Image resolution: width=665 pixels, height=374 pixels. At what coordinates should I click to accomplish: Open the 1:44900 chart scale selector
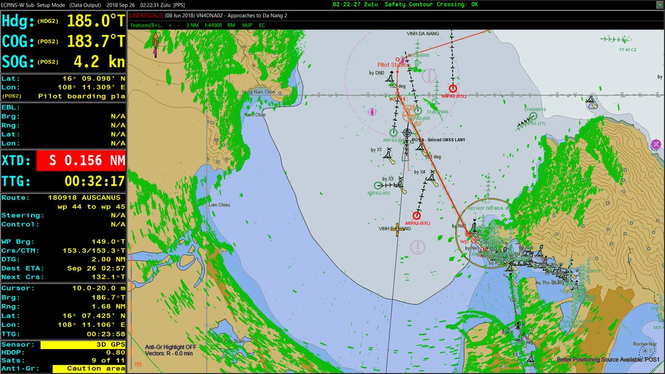[213, 25]
